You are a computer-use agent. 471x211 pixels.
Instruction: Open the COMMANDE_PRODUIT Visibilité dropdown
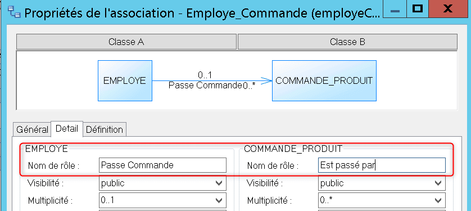pyautogui.click(x=382, y=183)
